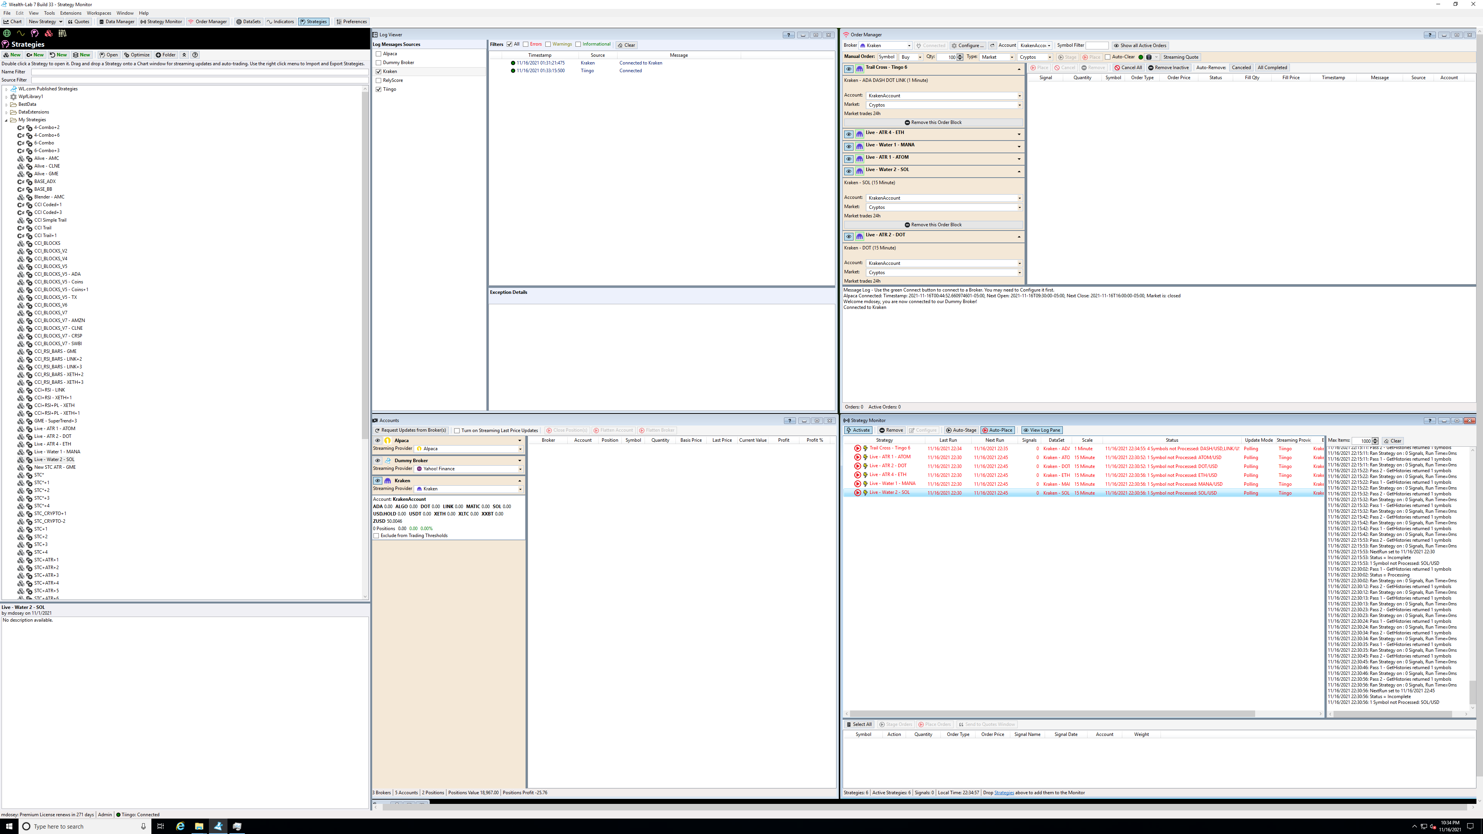The width and height of the screenshot is (1483, 834).
Task: Open the Streaming Provider dropdown under Alpaca
Action: pos(520,448)
